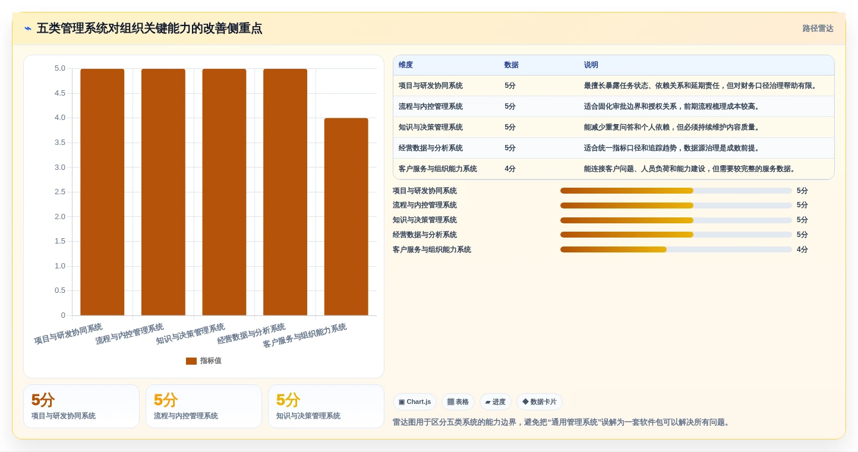Click the footer note starting 雷达图用于区分
Screen dimensions: 858x452
[562, 423]
